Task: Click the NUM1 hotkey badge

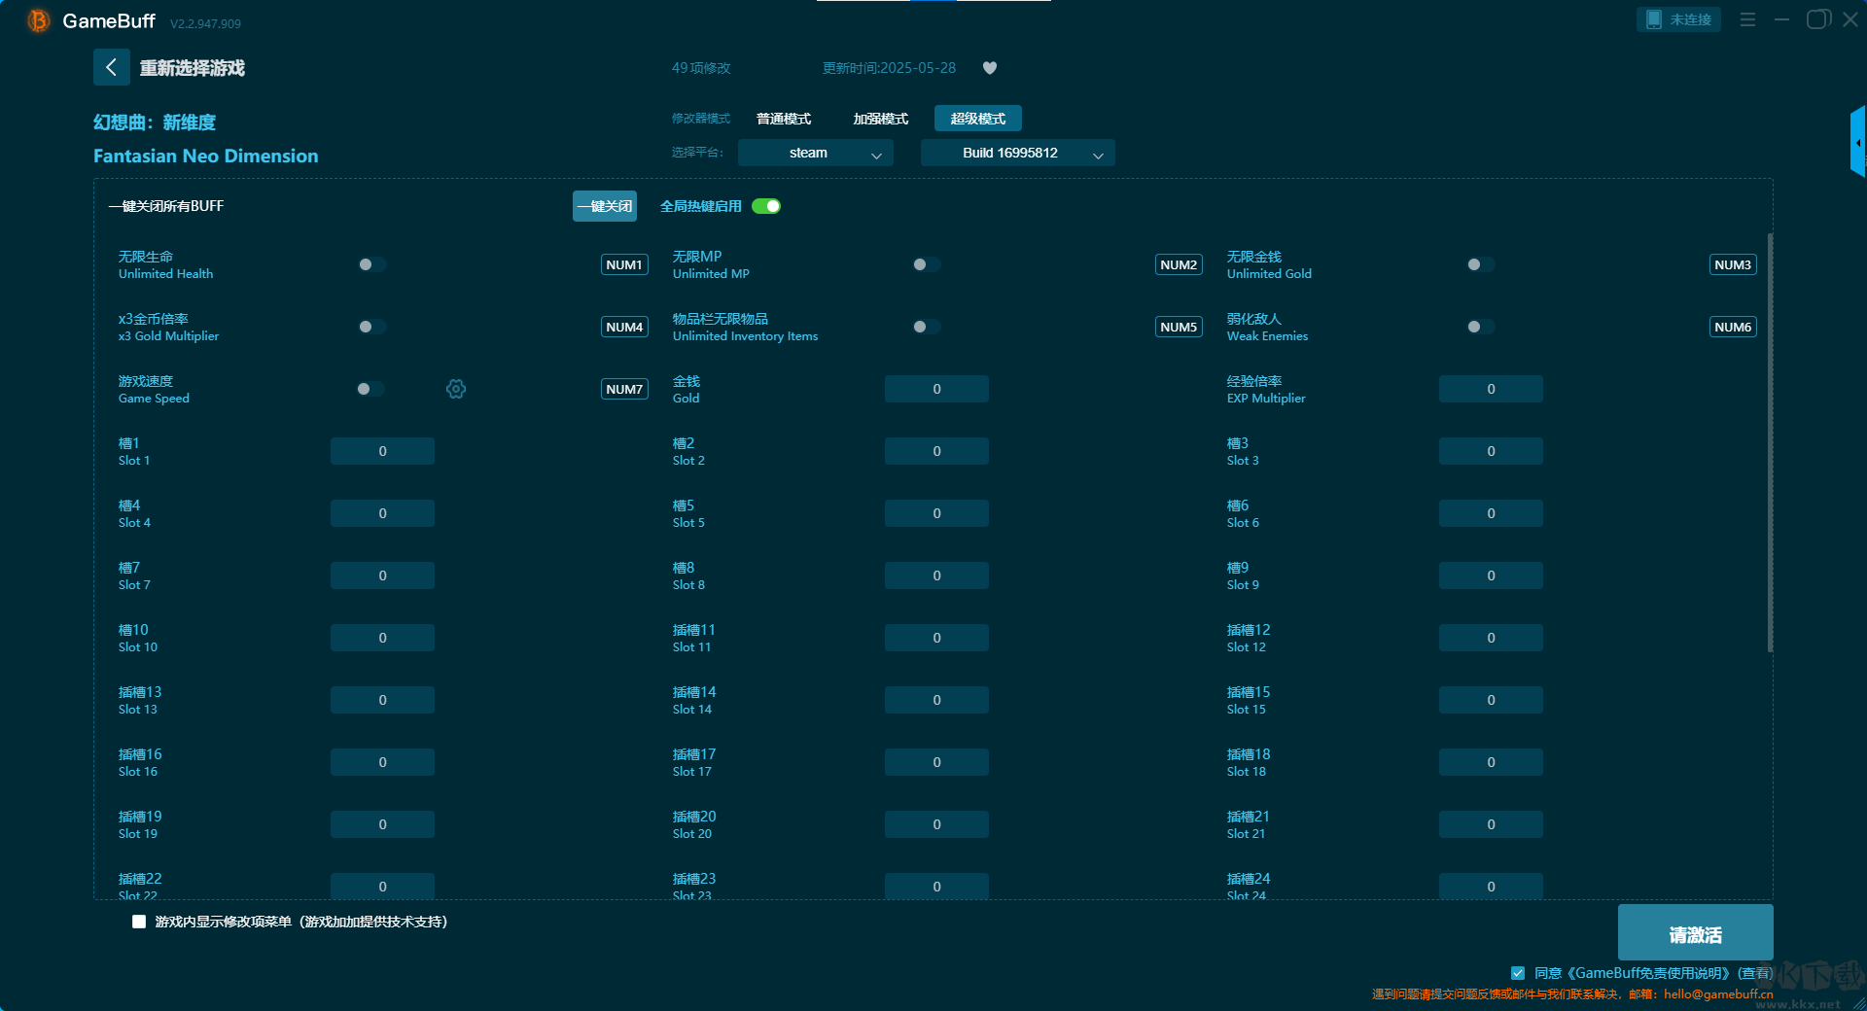Action: point(624,264)
